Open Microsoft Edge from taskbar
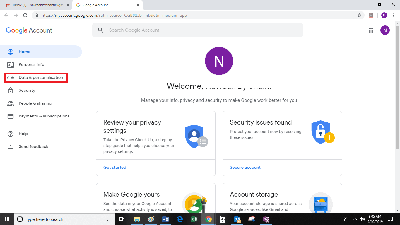 [180, 219]
